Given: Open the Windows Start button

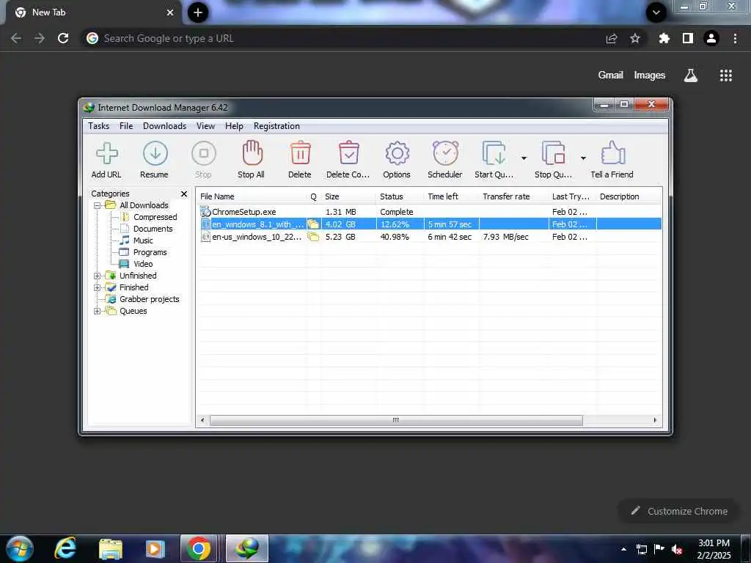Looking at the screenshot, I should click(20, 548).
